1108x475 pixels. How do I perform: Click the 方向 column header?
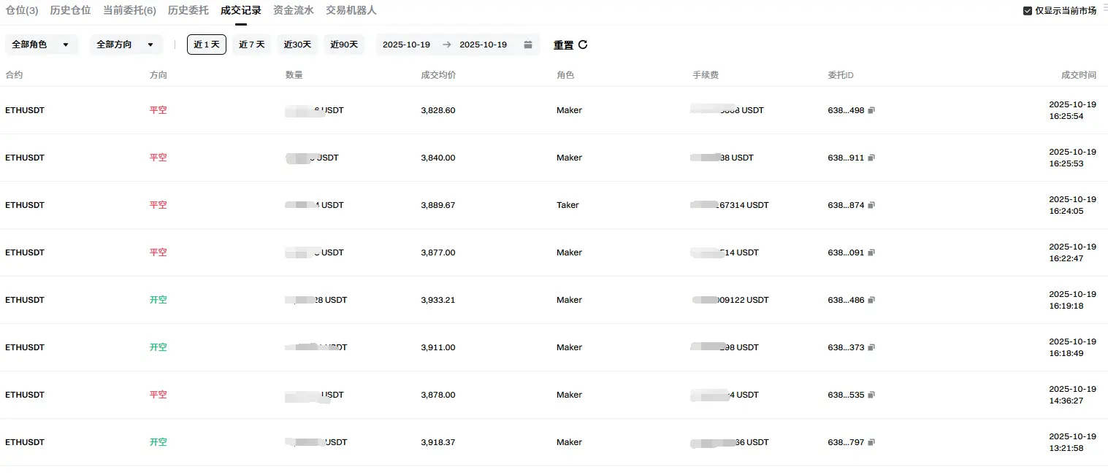158,75
